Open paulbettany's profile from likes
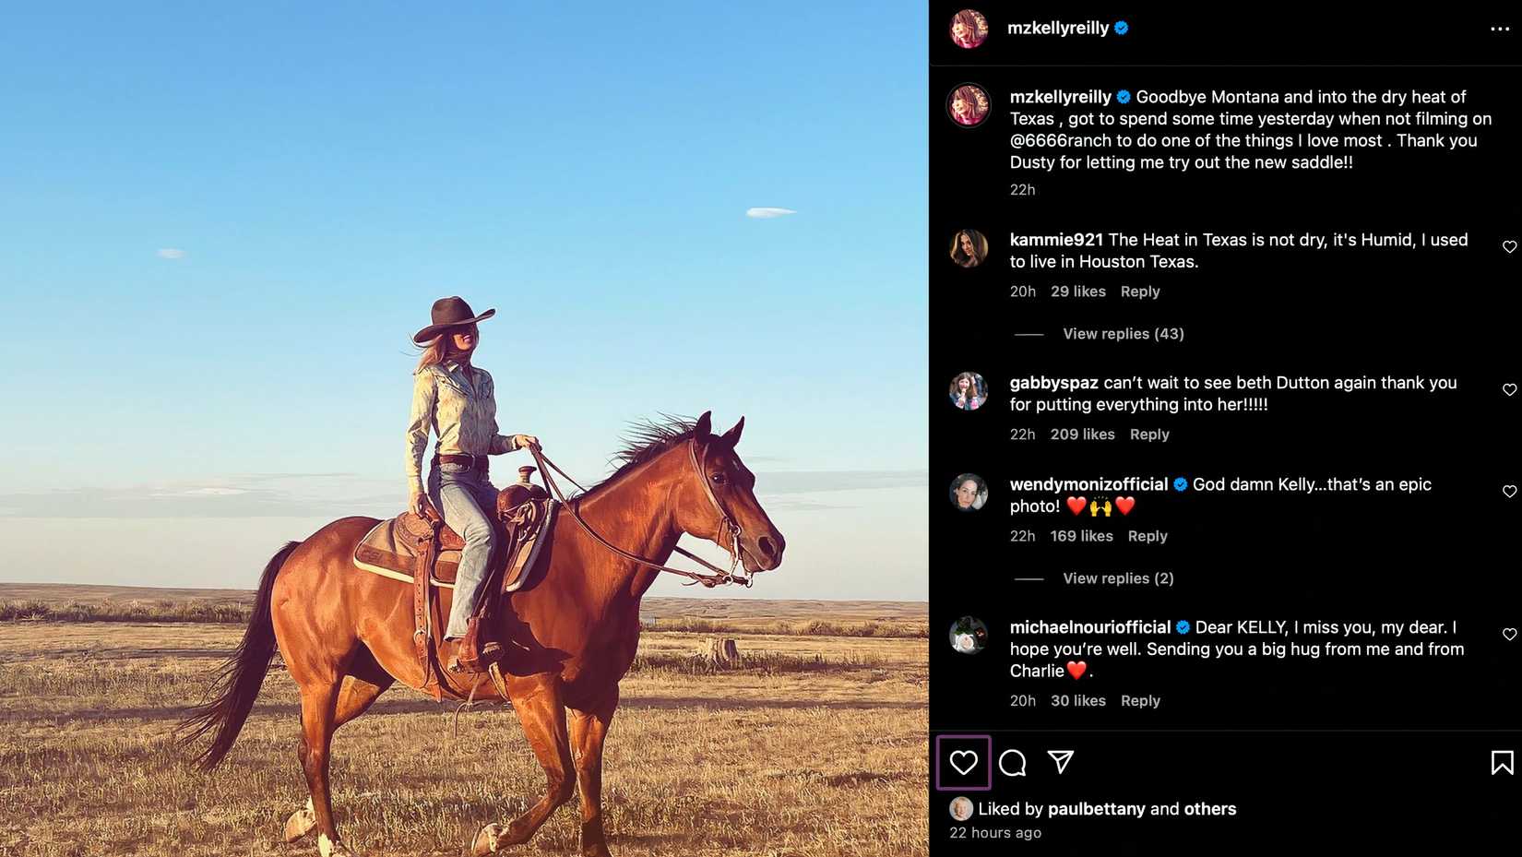This screenshot has height=857, width=1522. click(1096, 809)
